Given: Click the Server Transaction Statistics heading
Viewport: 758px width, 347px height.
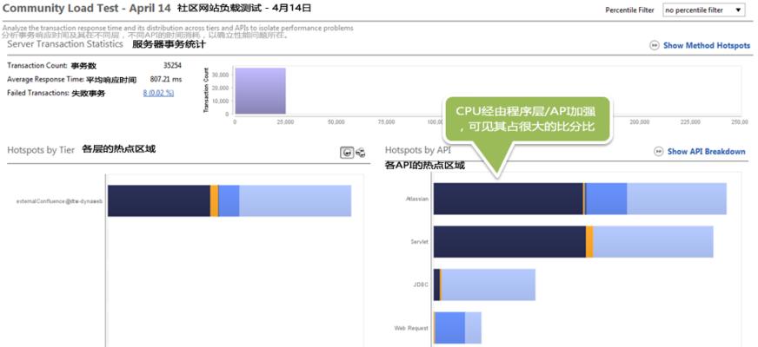Looking at the screenshot, I should pos(65,44).
